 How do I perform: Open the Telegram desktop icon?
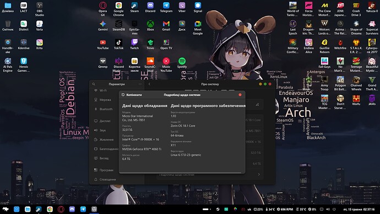[x=166, y=7]
